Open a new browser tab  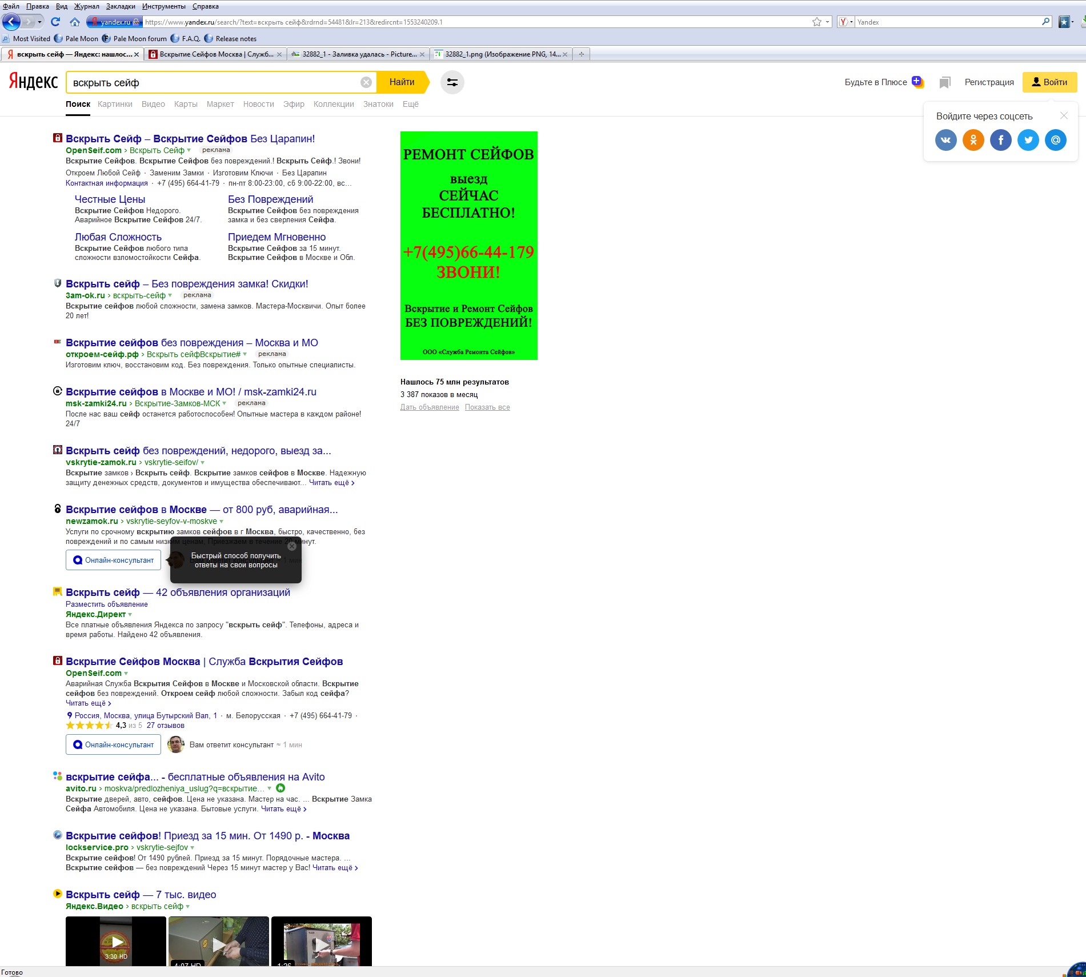click(582, 54)
